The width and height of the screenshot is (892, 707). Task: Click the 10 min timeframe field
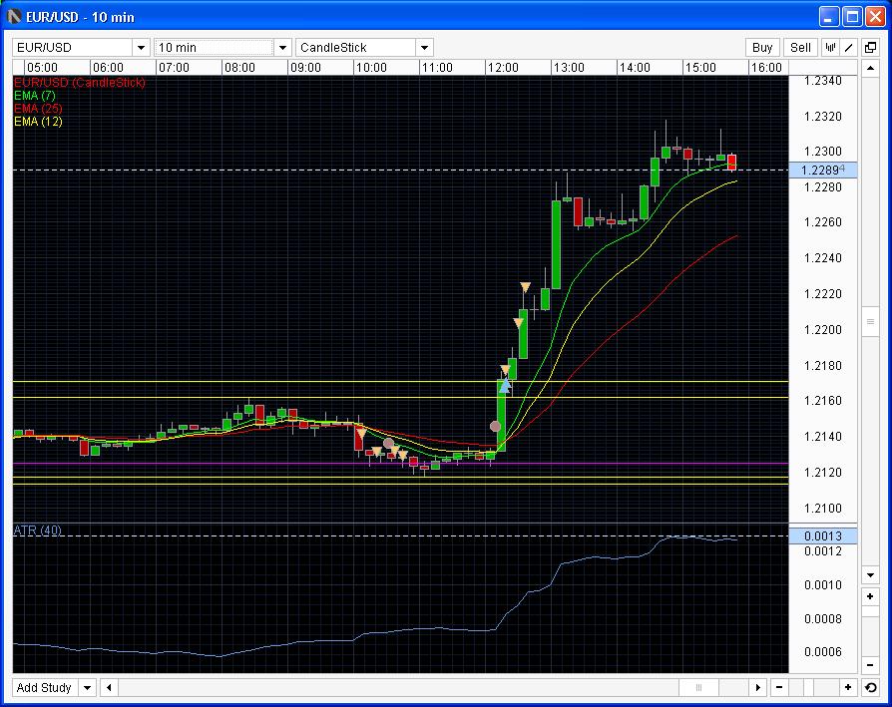point(215,48)
